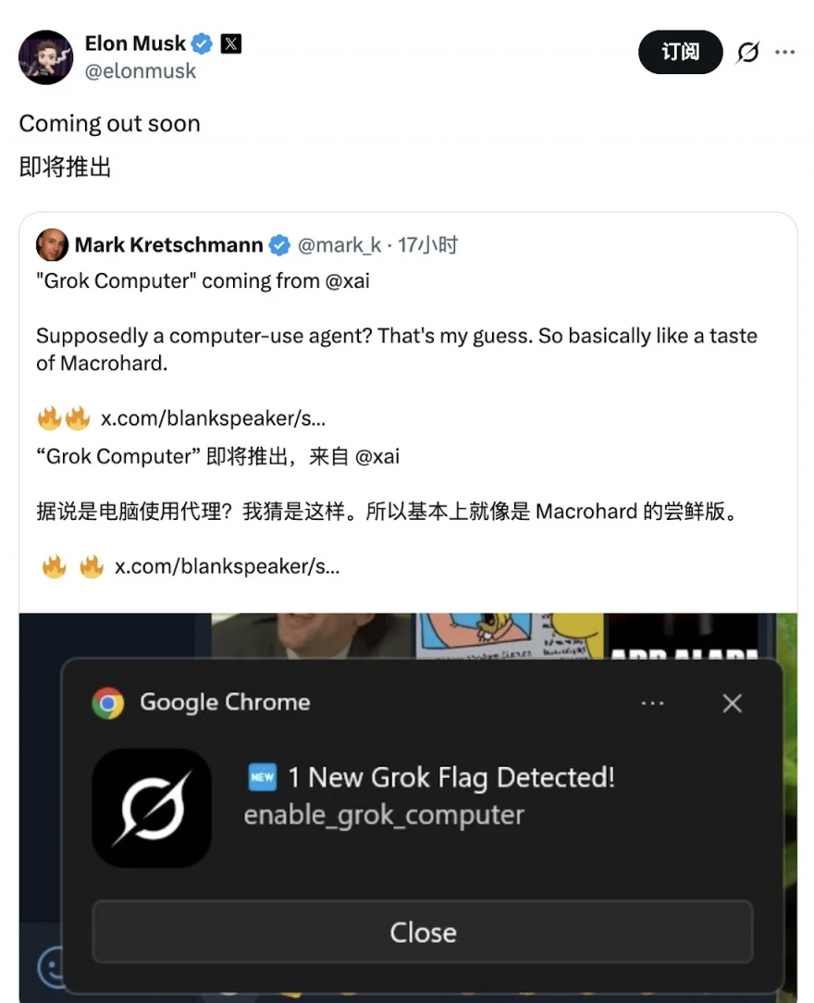
Task: Open the @mark_k handle link
Action: pyautogui.click(x=339, y=245)
